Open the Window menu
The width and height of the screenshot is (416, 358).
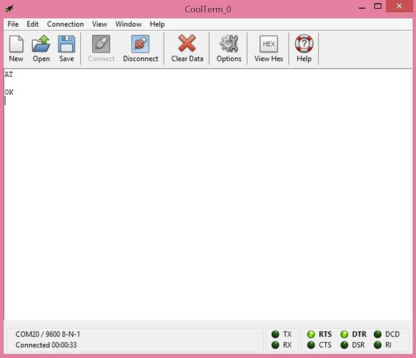coord(129,24)
